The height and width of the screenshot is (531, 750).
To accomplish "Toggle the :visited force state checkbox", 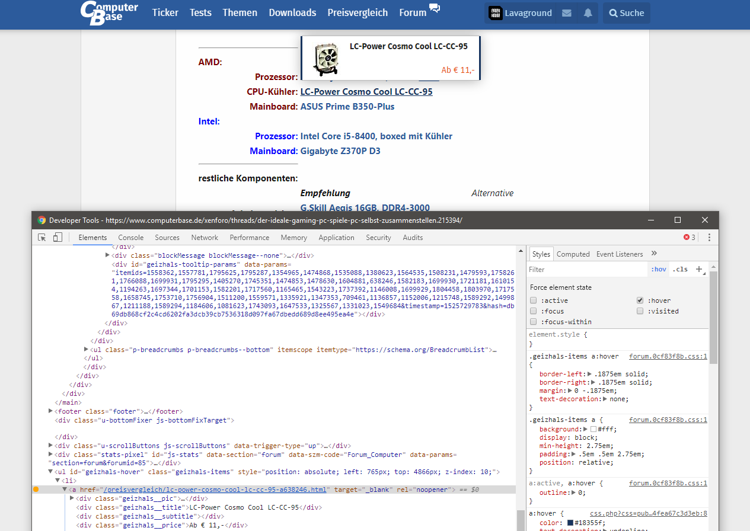I will click(640, 311).
